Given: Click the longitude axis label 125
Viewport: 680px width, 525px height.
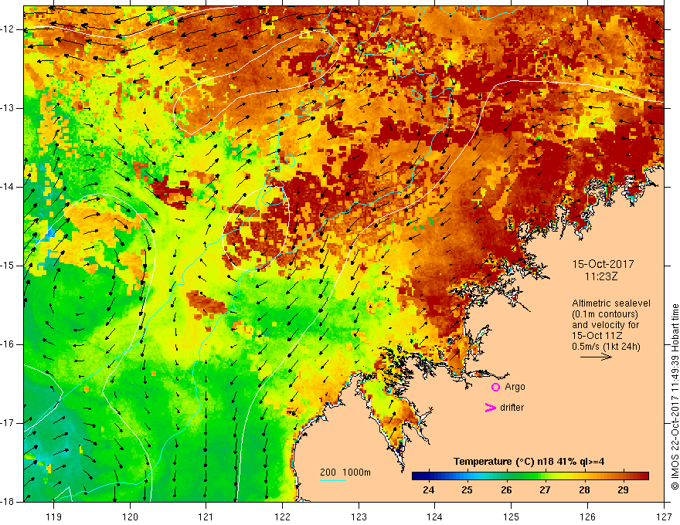Looking at the screenshot, I should (512, 517).
